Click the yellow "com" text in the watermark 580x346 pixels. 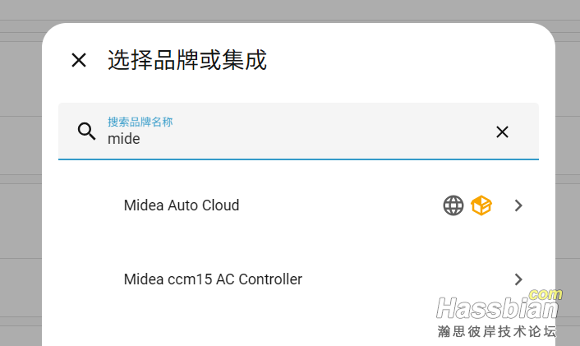click(545, 294)
